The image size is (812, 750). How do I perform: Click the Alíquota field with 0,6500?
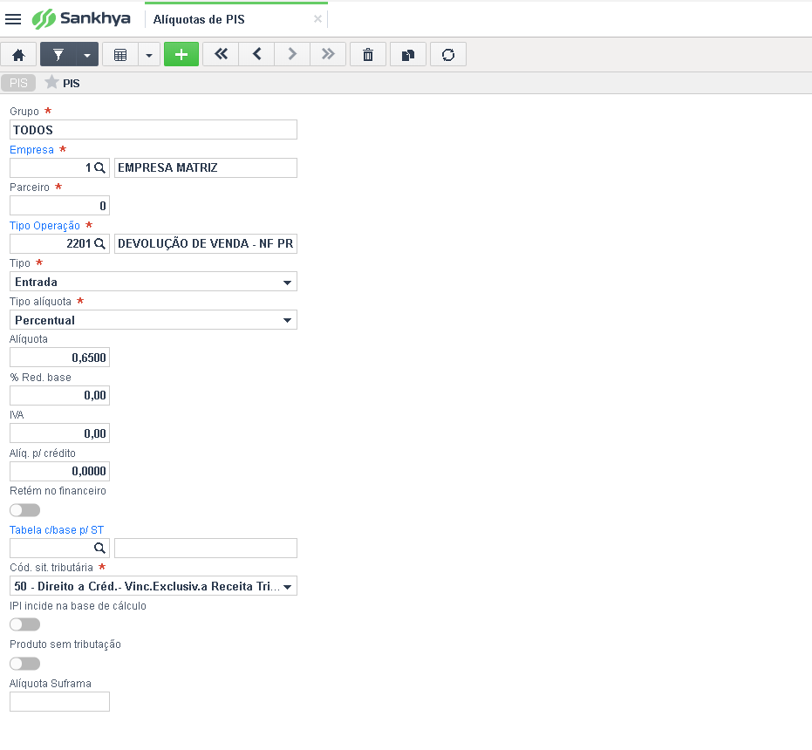click(x=59, y=358)
